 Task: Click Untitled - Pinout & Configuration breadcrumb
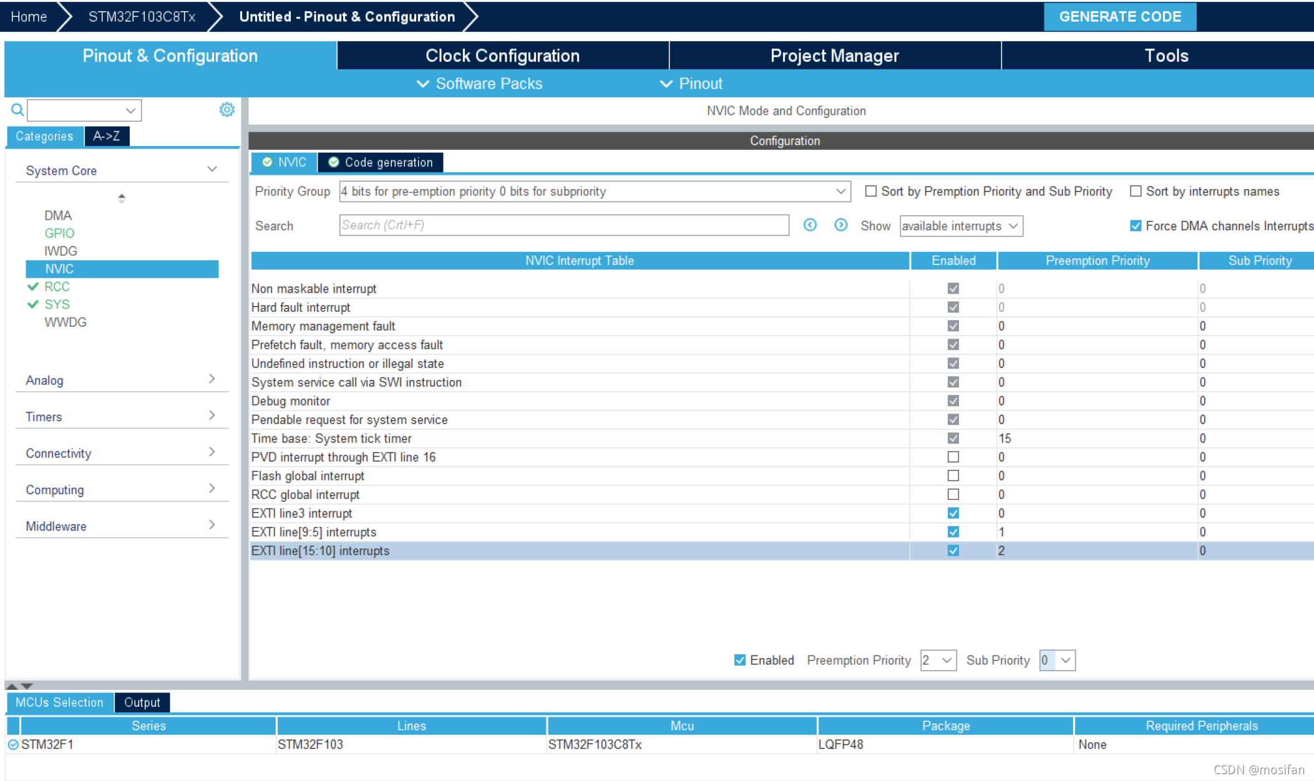click(347, 17)
